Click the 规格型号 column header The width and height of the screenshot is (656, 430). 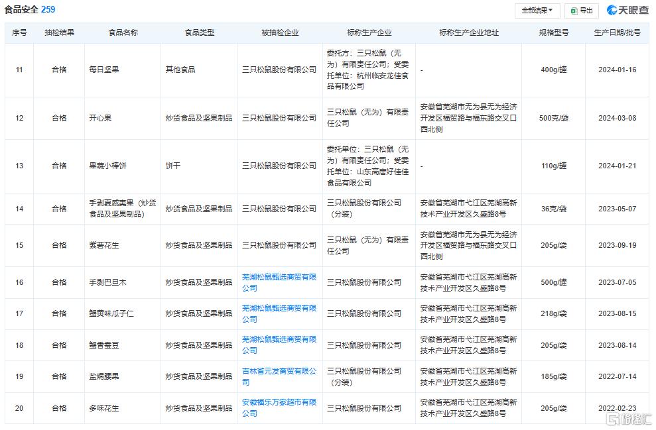coord(553,32)
